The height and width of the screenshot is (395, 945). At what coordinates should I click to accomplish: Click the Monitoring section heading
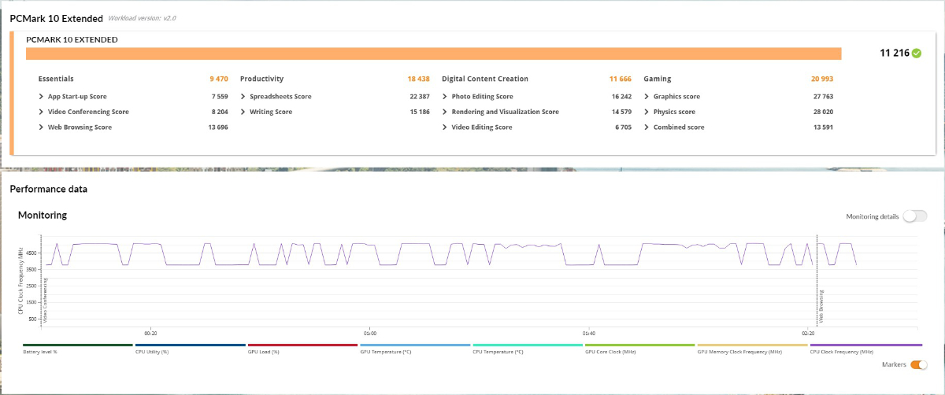43,215
